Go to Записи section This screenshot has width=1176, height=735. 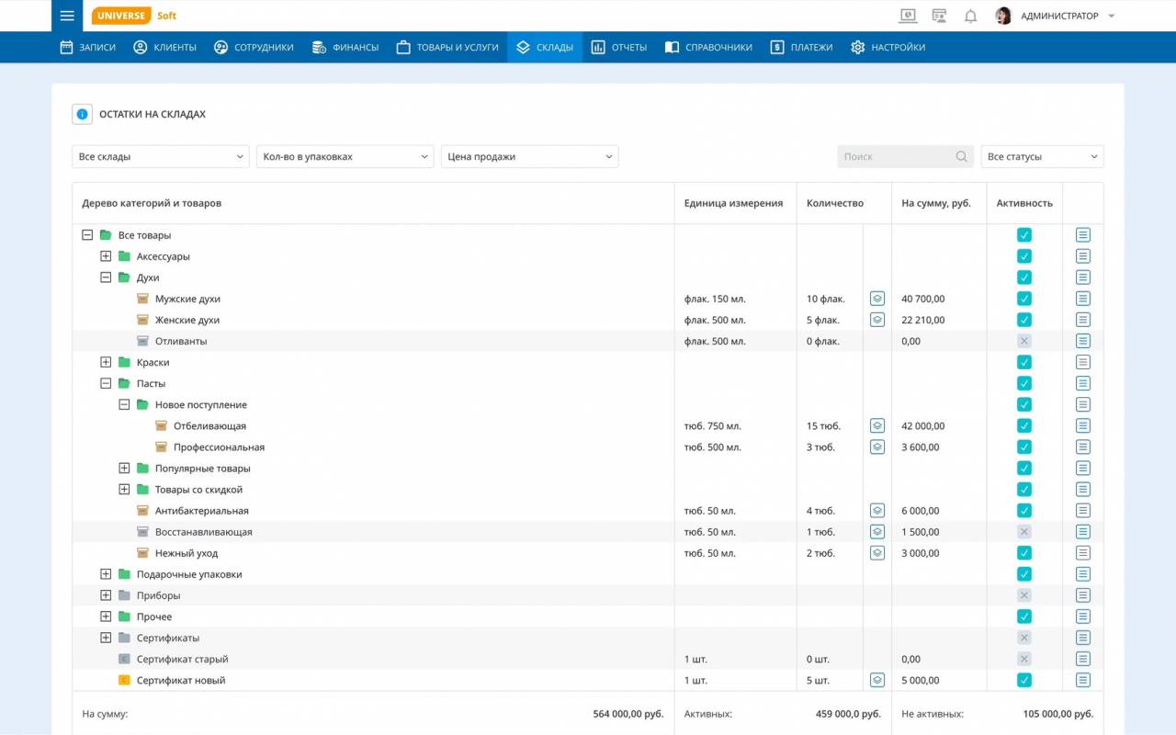pyautogui.click(x=88, y=47)
